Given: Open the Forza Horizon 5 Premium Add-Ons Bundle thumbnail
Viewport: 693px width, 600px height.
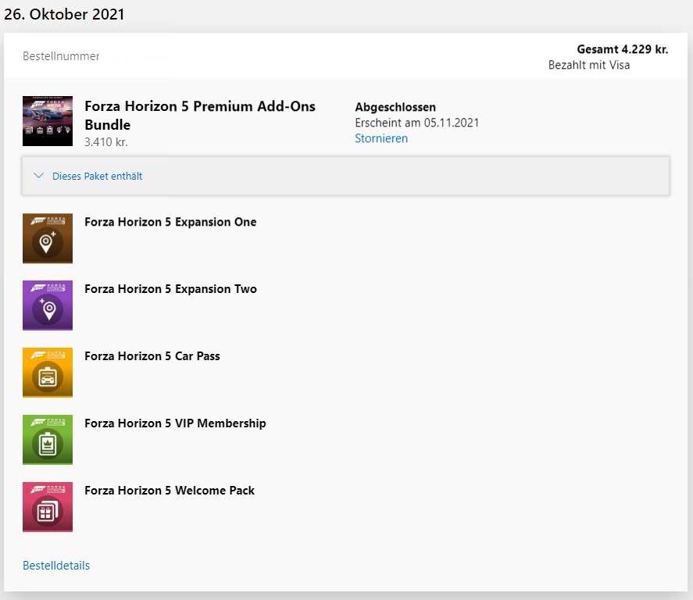Looking at the screenshot, I should coord(48,121).
